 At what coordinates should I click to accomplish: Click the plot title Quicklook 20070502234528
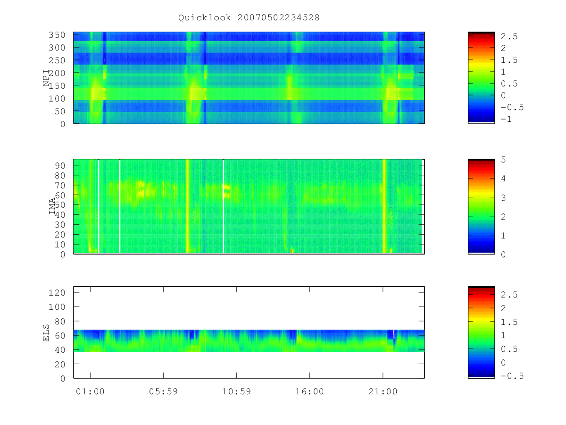pyautogui.click(x=249, y=18)
